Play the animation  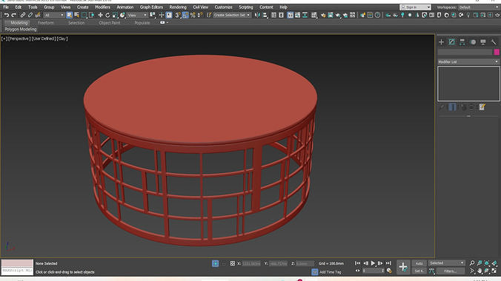coord(373,263)
